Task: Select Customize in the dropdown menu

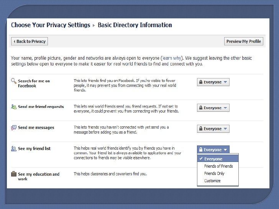Action: 218,181
